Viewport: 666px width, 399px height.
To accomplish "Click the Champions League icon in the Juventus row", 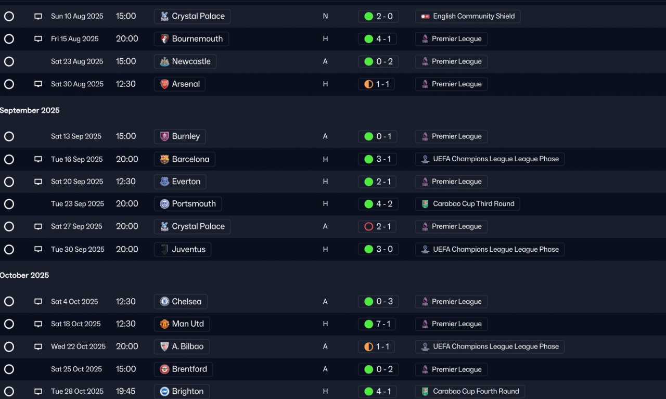I will click(x=425, y=250).
